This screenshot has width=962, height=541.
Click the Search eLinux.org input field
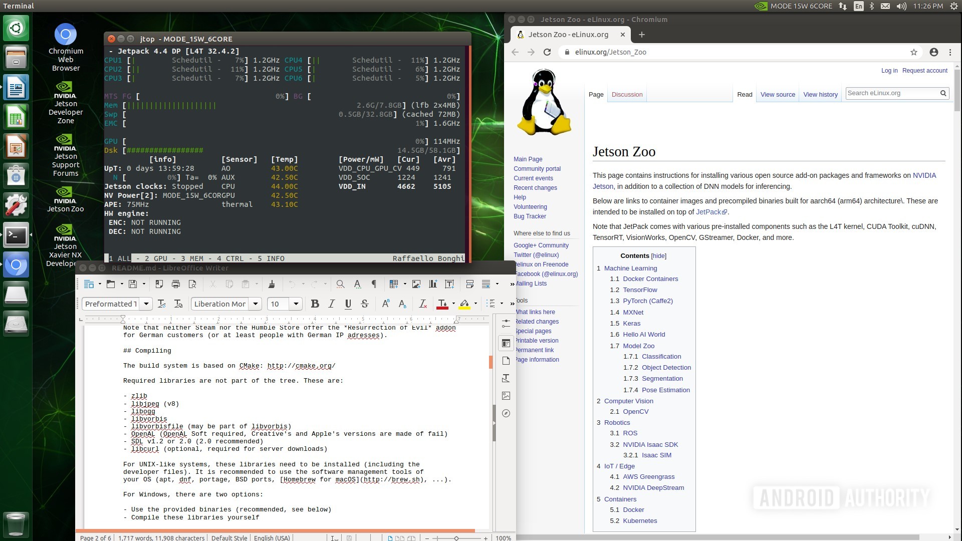pyautogui.click(x=892, y=93)
